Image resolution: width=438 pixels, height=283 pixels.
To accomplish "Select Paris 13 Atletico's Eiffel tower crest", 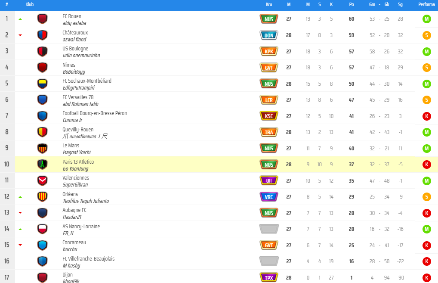I will [x=43, y=165].
